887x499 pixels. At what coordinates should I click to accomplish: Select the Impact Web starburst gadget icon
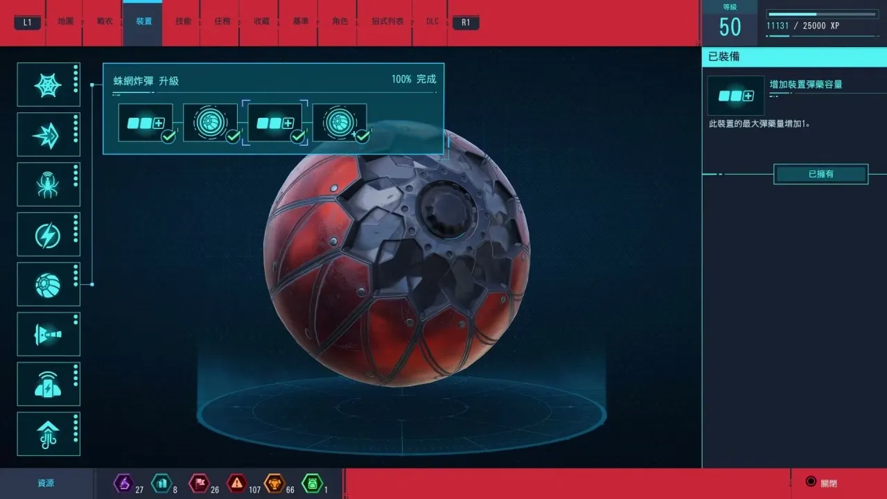click(49, 134)
